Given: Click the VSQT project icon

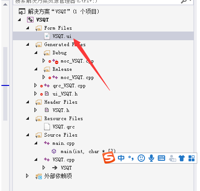Looking at the screenshot, I should click(x=30, y=20).
